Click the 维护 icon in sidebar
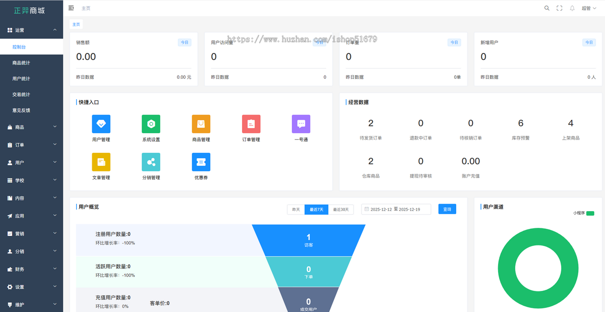 click(10, 304)
